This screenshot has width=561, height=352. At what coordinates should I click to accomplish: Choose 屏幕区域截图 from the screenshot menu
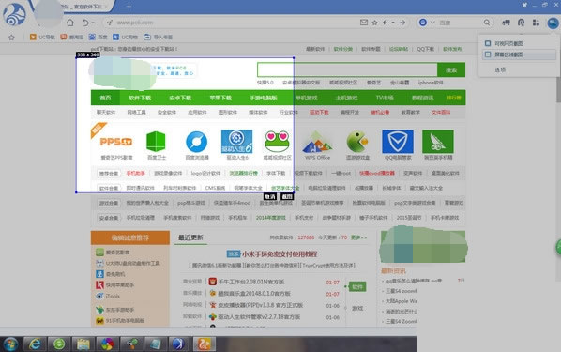[x=519, y=54]
